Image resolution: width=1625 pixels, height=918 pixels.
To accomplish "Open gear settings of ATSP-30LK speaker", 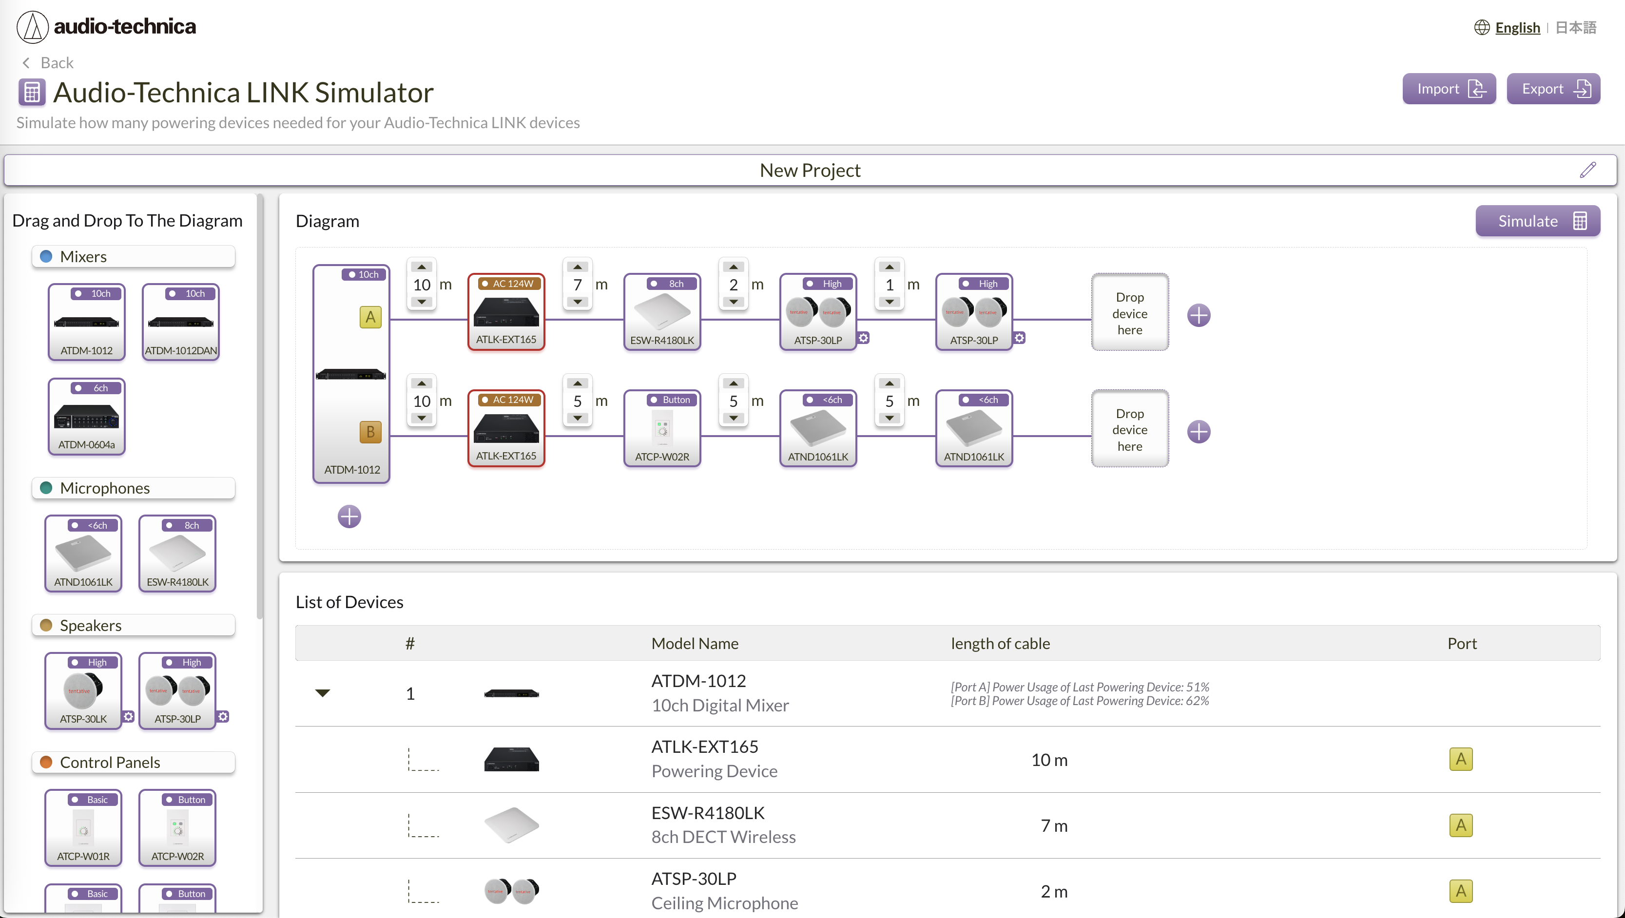I will click(129, 716).
